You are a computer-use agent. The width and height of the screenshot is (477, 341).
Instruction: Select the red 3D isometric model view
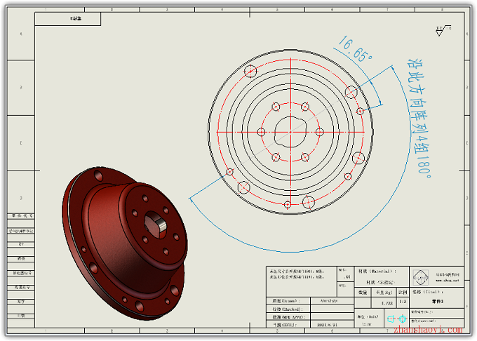click(124, 244)
